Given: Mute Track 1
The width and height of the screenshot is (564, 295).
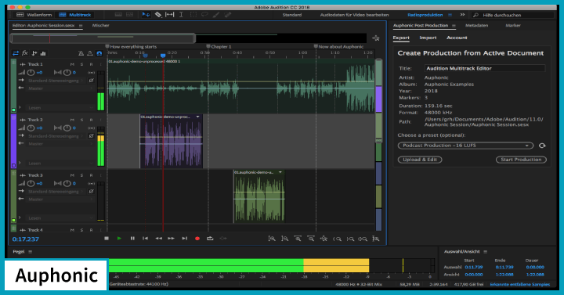Looking at the screenshot, I should pyautogui.click(x=72, y=64).
